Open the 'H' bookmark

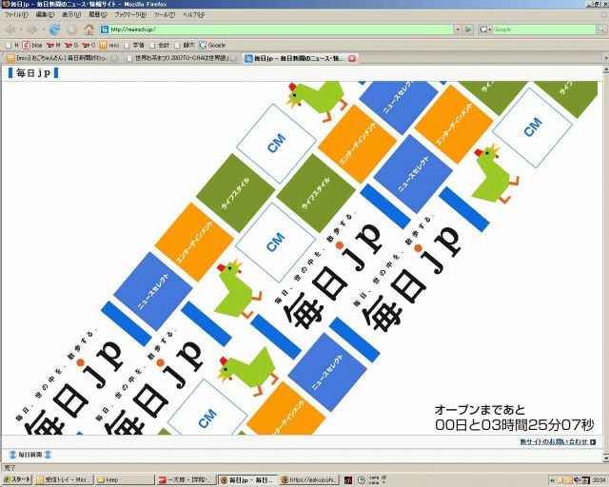point(12,45)
